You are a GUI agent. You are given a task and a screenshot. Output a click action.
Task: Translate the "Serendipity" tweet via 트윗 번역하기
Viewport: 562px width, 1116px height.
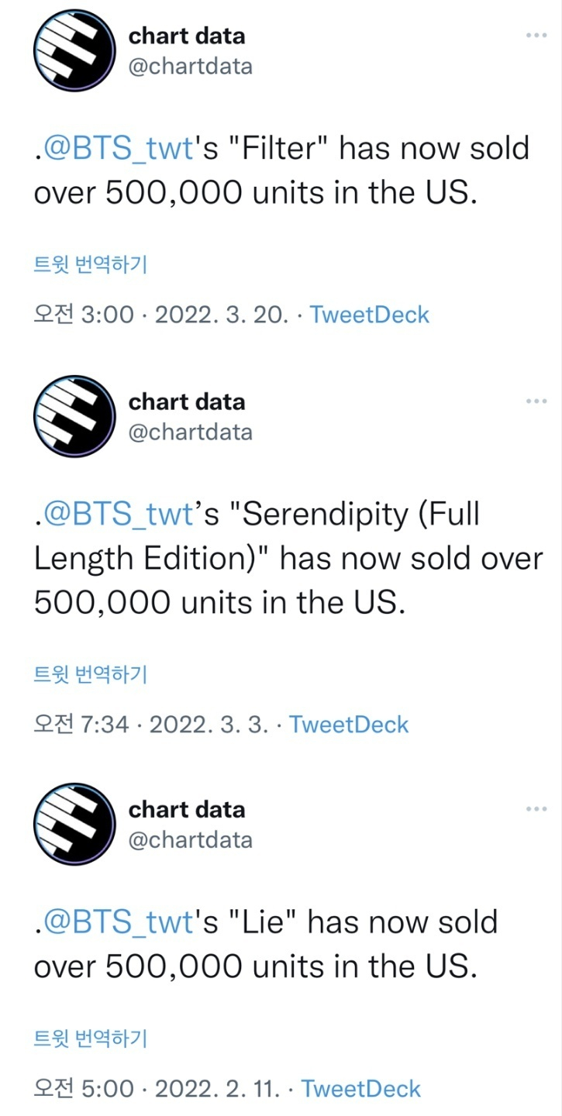pos(90,675)
